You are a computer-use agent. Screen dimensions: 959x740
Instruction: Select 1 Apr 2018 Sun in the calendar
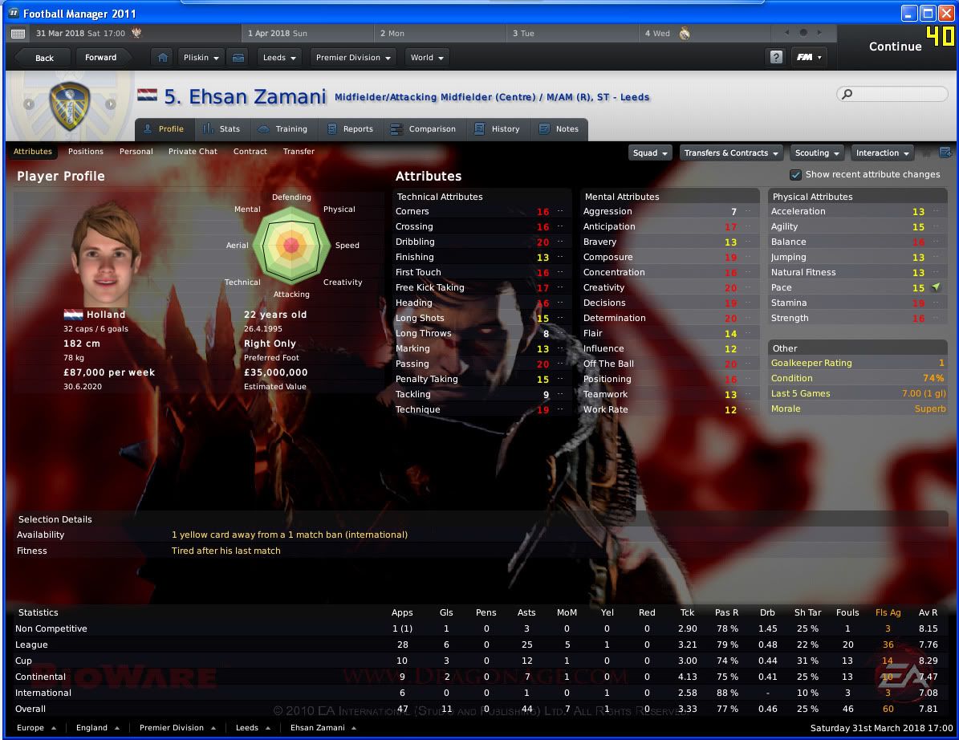307,34
